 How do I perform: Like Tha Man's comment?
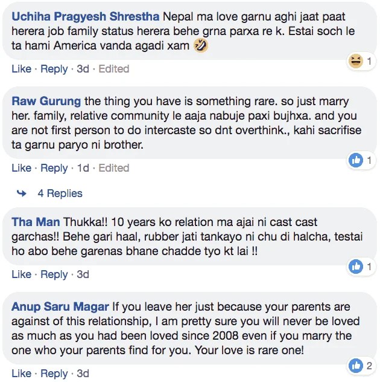21,274
